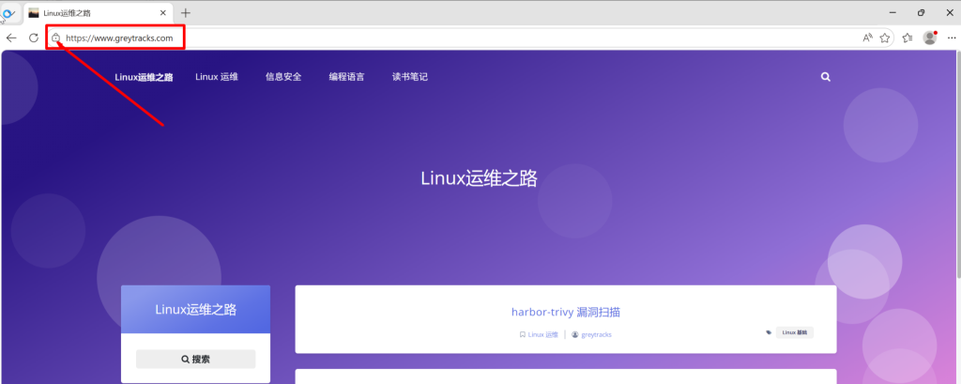The image size is (961, 384).
Task: Close the Linux运维之路 browser tab
Action: click(164, 12)
